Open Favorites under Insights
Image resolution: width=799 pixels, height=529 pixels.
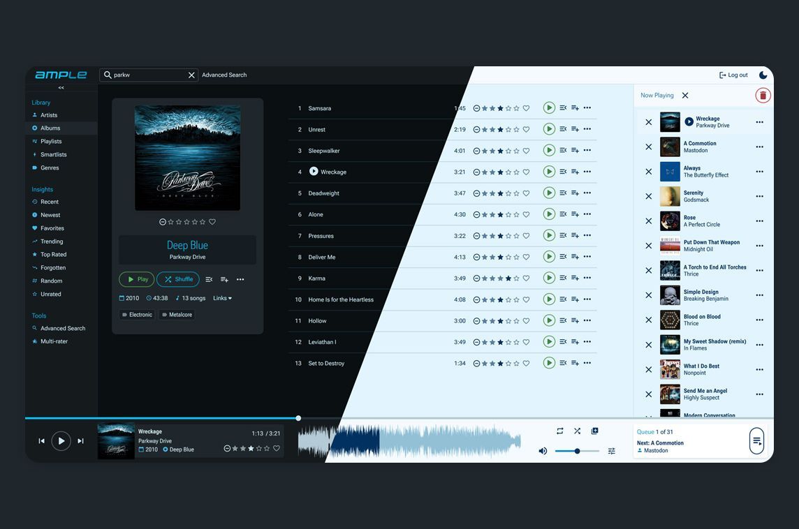[52, 229]
